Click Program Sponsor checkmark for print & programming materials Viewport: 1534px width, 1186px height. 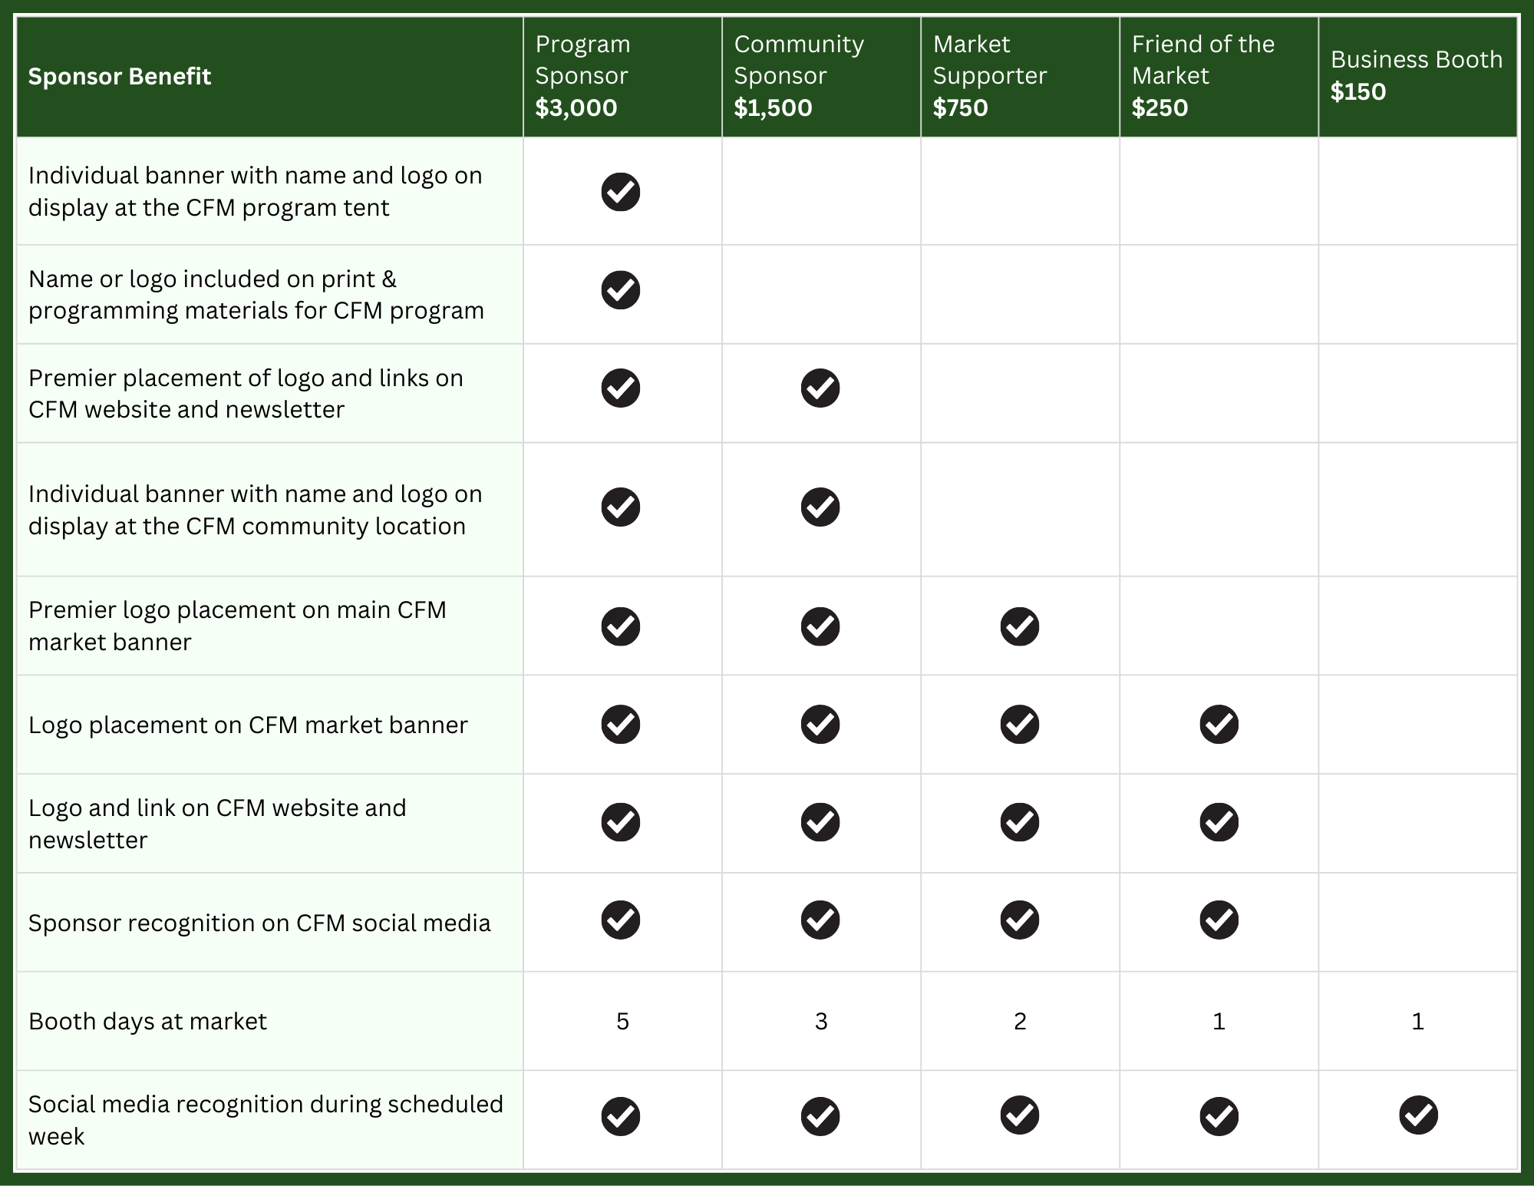pyautogui.click(x=621, y=290)
